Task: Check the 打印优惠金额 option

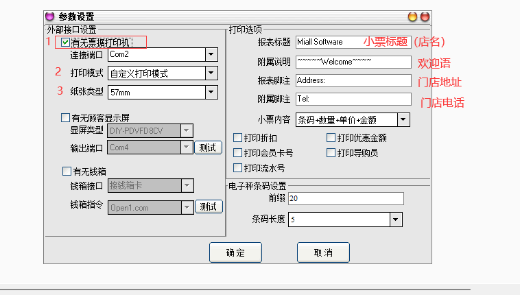Action: (331, 138)
